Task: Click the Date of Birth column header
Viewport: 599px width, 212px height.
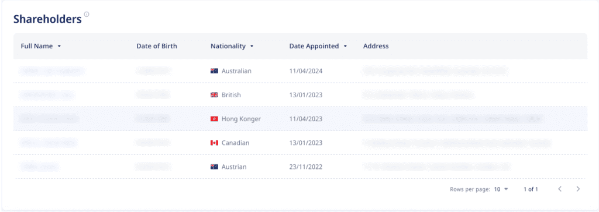Action: pyautogui.click(x=157, y=46)
